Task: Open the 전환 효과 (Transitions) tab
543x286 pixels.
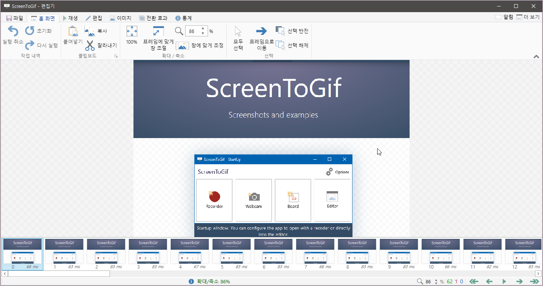Action: click(x=153, y=18)
